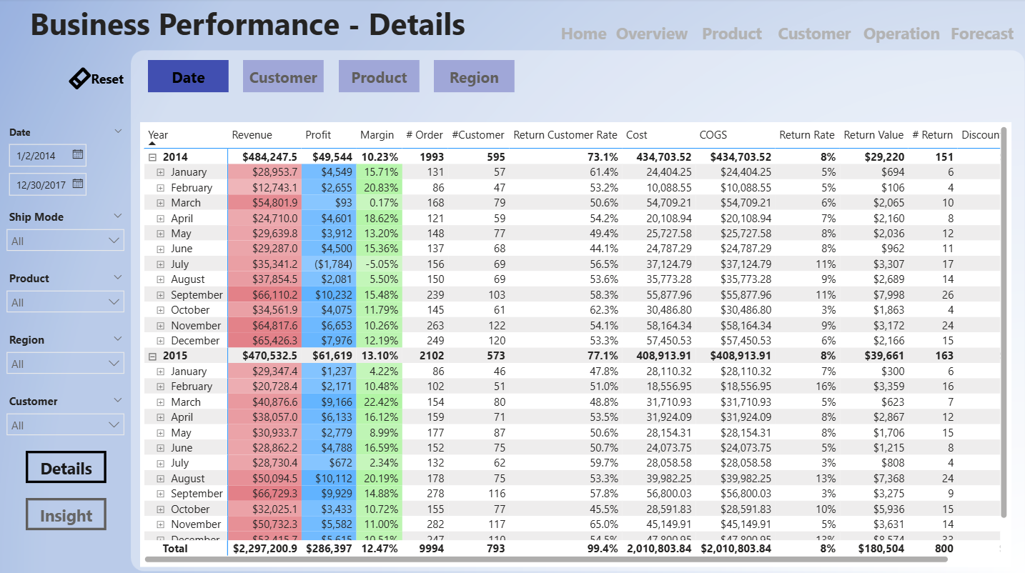The height and width of the screenshot is (573, 1025).
Task: Collapse the Date slicer chevron
Action: pyautogui.click(x=118, y=131)
